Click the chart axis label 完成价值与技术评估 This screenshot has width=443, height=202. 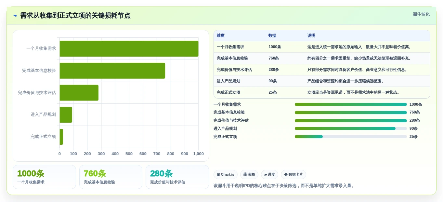point(37,93)
